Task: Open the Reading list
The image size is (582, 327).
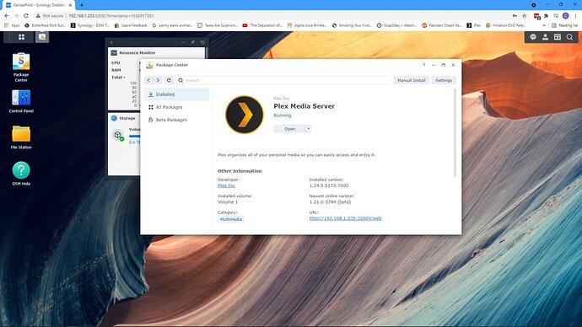Action: [x=564, y=25]
